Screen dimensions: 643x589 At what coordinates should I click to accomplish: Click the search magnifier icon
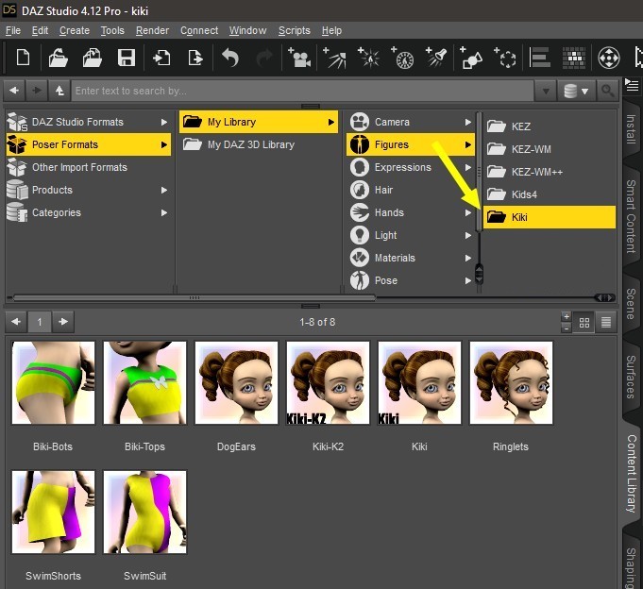click(607, 91)
